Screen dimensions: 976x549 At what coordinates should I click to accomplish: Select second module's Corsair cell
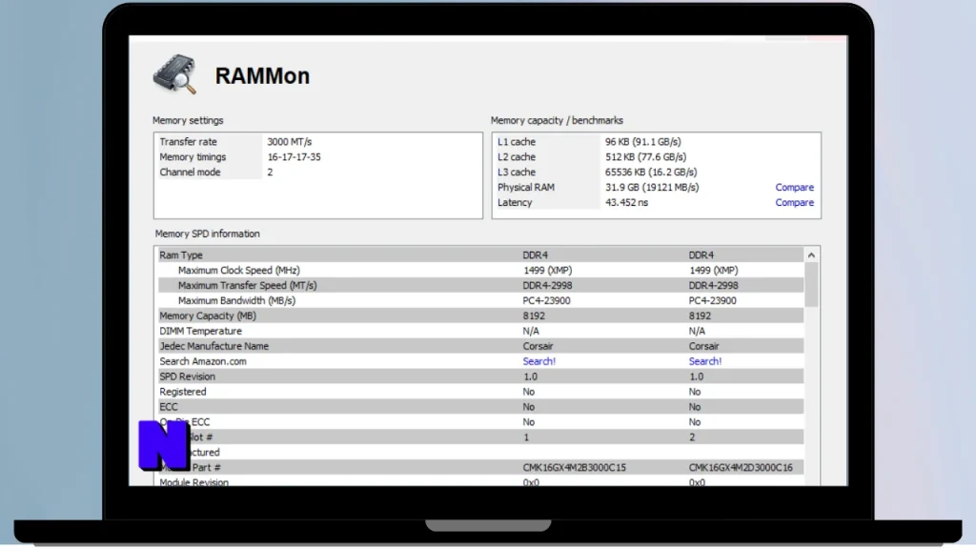(x=703, y=346)
